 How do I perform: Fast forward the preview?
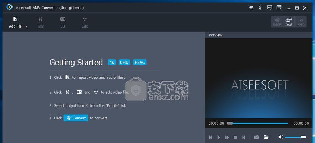click(x=227, y=137)
